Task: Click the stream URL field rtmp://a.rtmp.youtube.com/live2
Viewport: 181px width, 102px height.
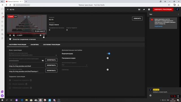Action: [x=26, y=66]
